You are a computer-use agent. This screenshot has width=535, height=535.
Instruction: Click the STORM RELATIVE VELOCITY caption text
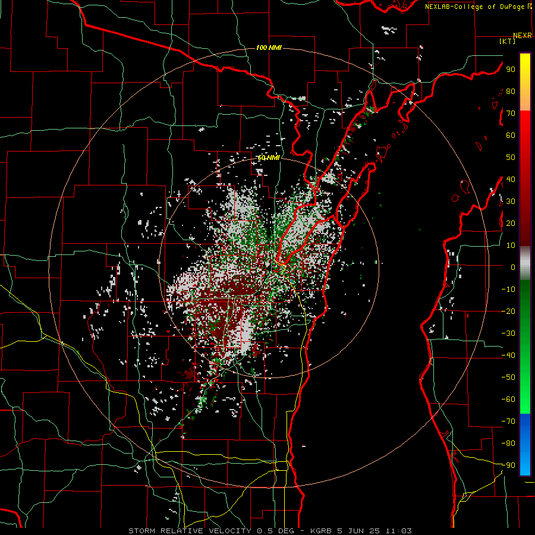(189, 531)
